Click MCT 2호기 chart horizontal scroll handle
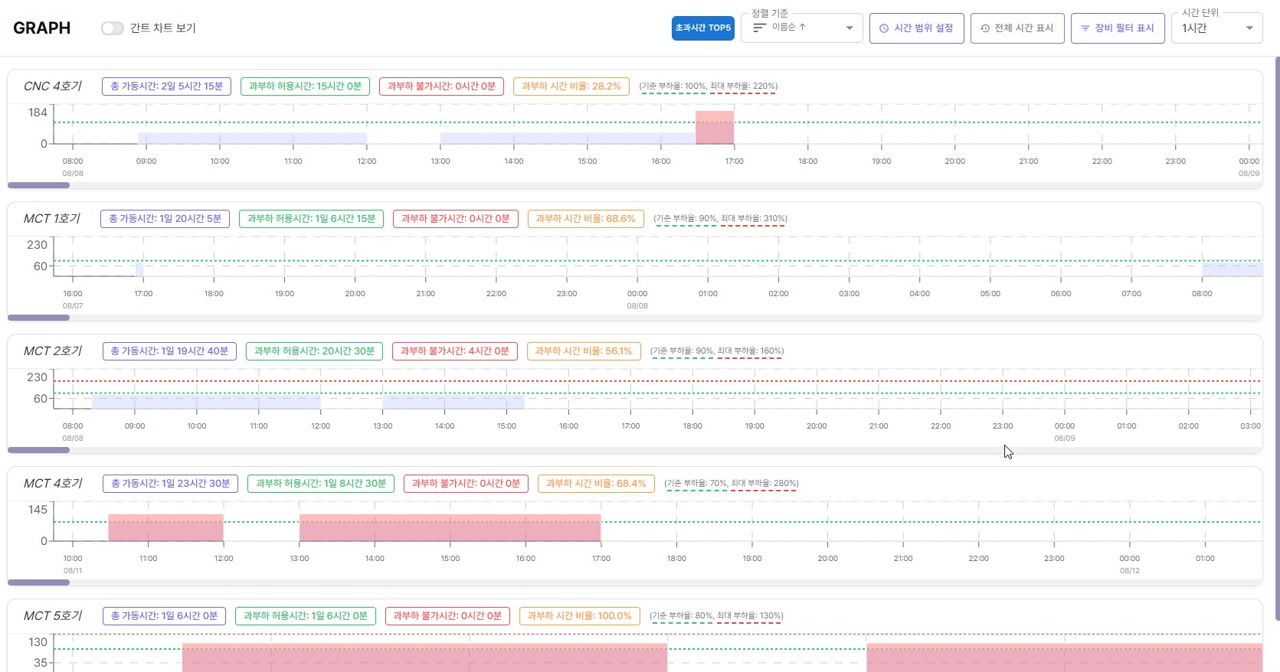The image size is (1280, 672). [38, 450]
